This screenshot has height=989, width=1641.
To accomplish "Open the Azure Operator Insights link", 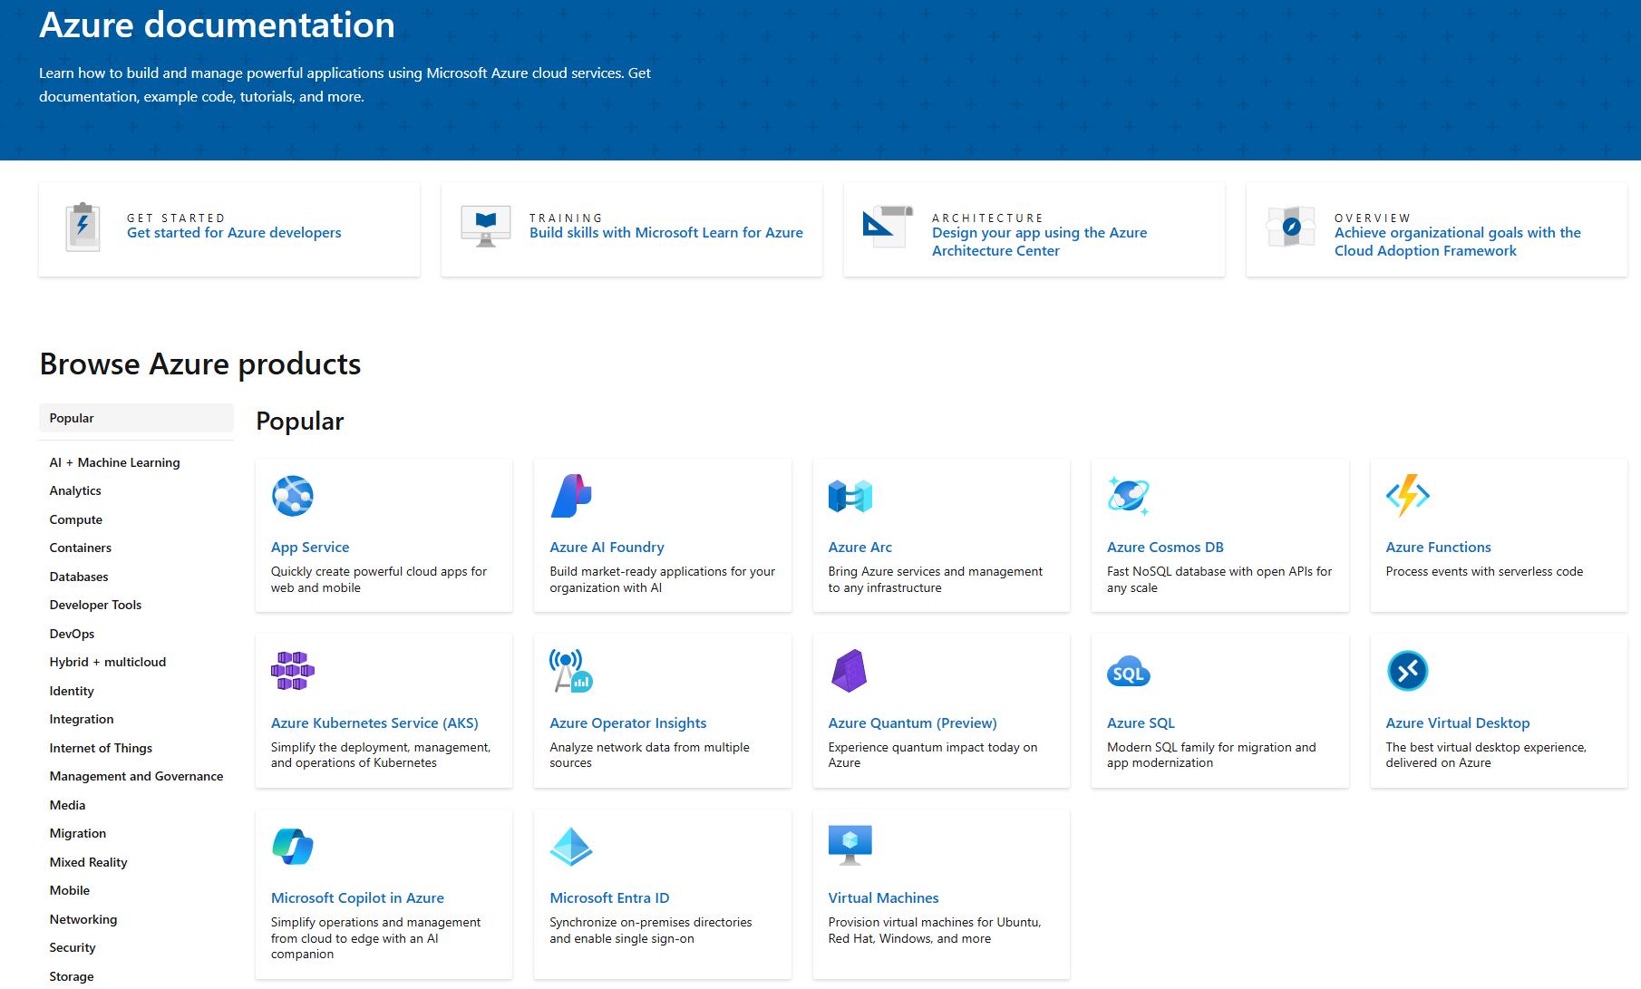I will (x=627, y=723).
